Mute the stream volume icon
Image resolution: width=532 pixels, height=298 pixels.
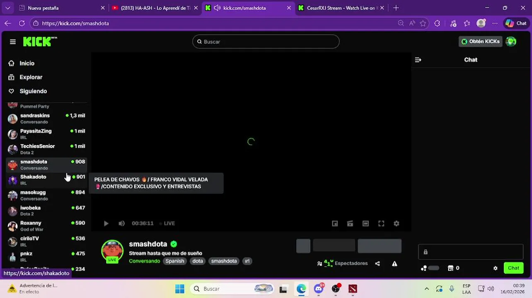[121, 223]
